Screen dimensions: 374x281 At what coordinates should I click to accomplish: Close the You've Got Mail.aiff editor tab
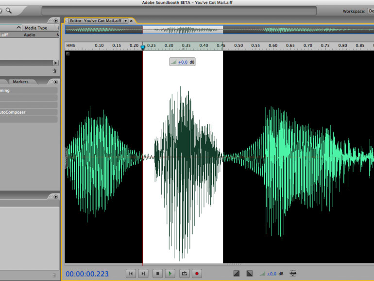coord(131,21)
